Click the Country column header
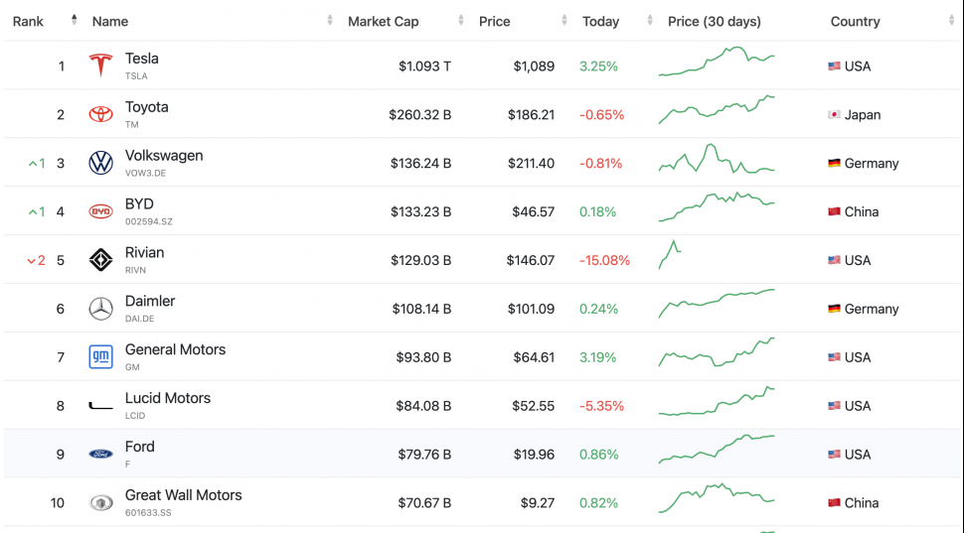 [x=855, y=21]
